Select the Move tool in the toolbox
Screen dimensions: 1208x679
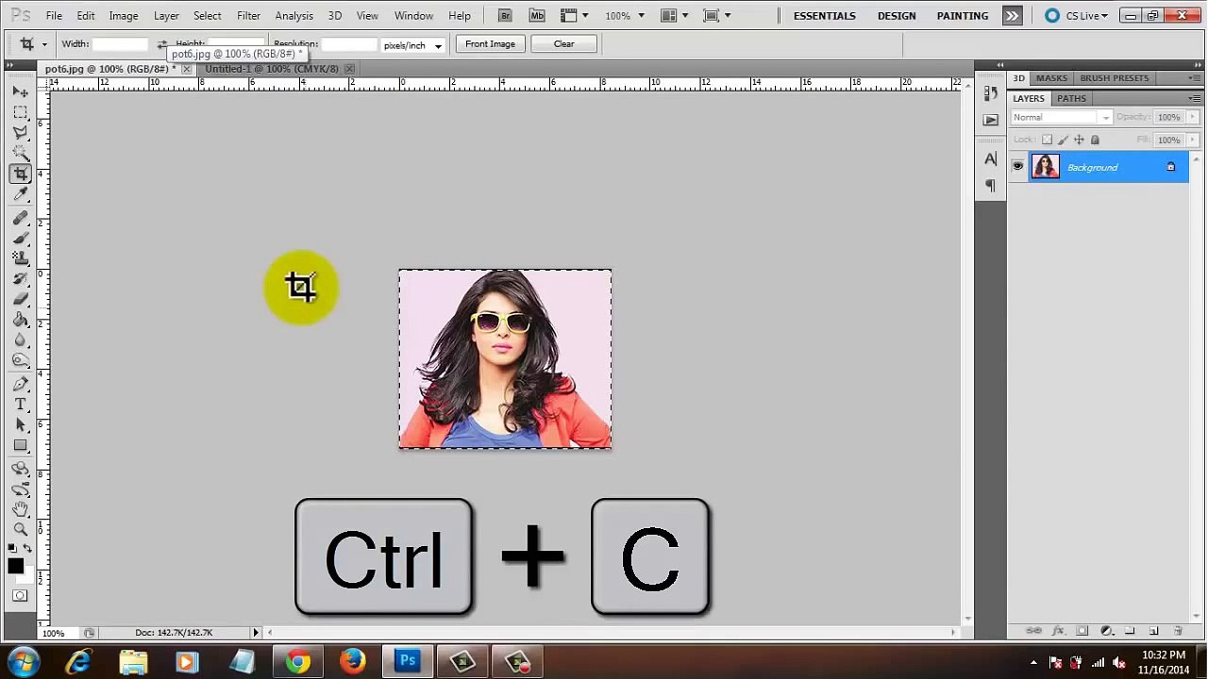click(20, 91)
